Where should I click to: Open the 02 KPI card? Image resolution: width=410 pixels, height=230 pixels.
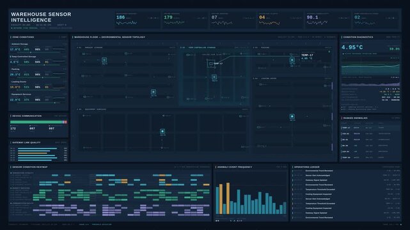click(x=377, y=20)
